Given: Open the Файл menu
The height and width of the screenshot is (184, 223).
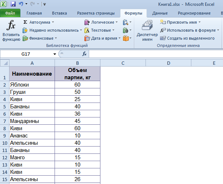Looking at the screenshot, I should click(x=10, y=13).
